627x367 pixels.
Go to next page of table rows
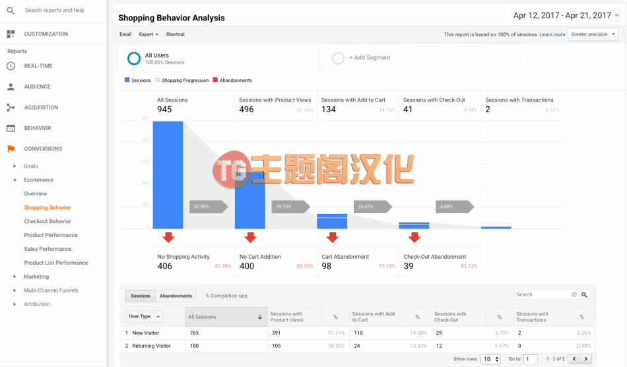[x=586, y=358]
